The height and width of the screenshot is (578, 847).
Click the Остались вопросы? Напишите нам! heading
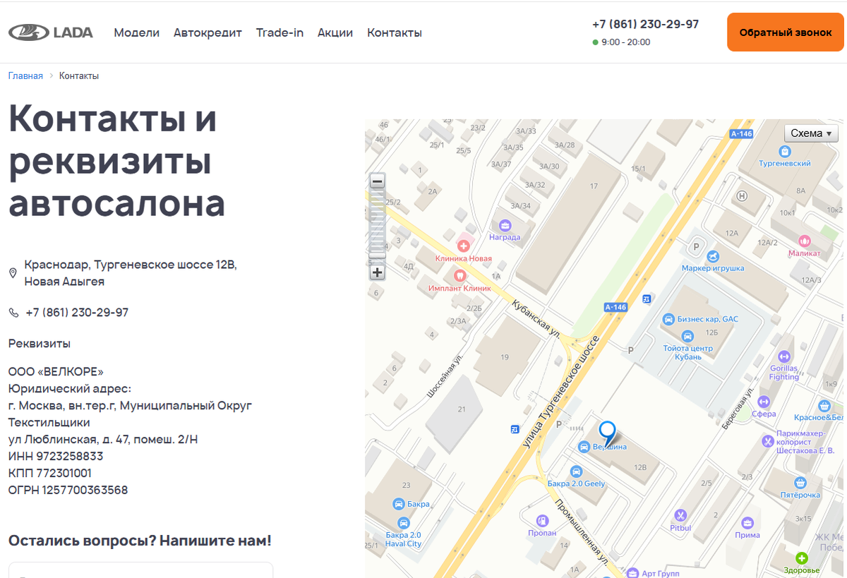coord(140,541)
